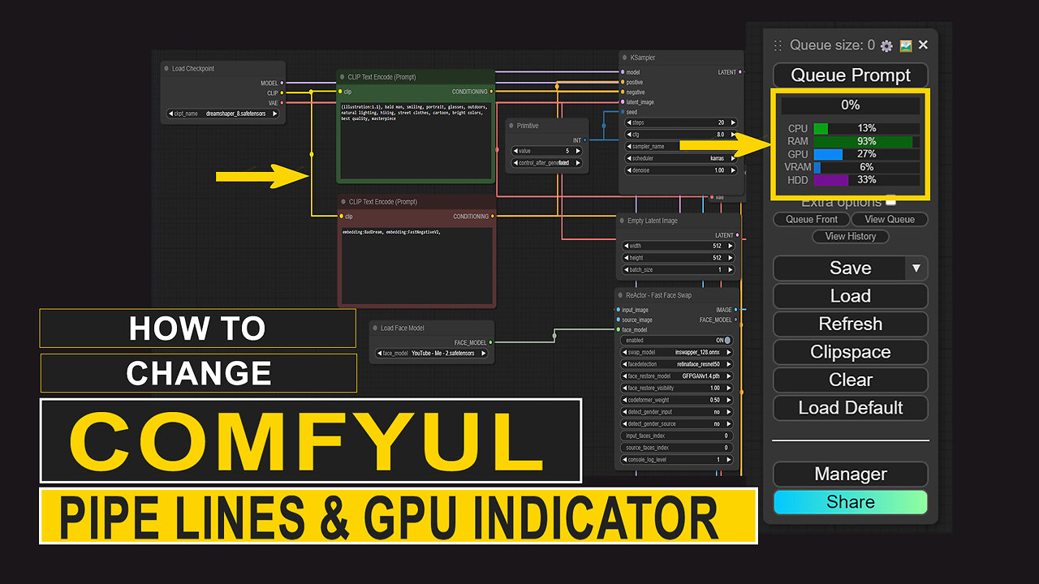Viewport: 1039px width, 584px height.
Task: Collapse the Empty Latent Image node dot
Action: [622, 221]
